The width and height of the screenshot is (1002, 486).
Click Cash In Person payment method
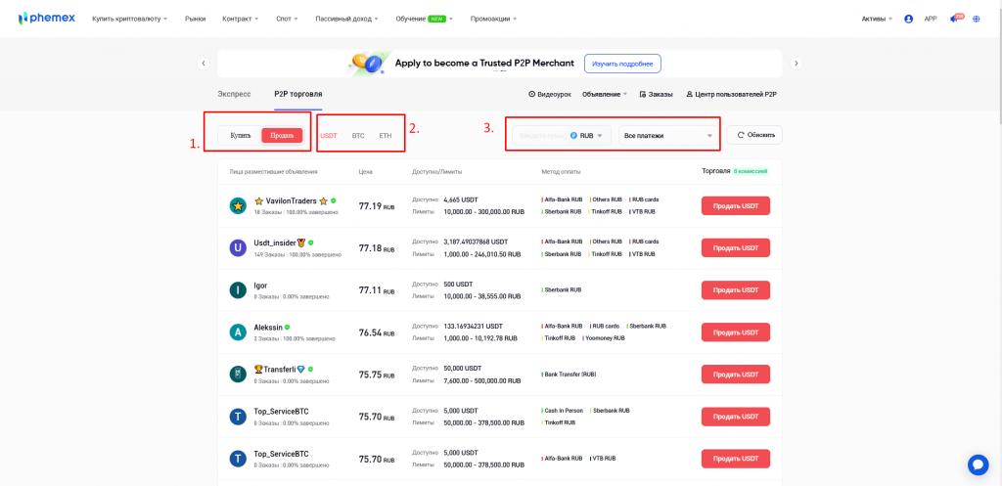coord(564,411)
